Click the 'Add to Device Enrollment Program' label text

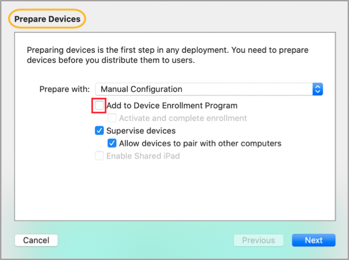point(172,106)
